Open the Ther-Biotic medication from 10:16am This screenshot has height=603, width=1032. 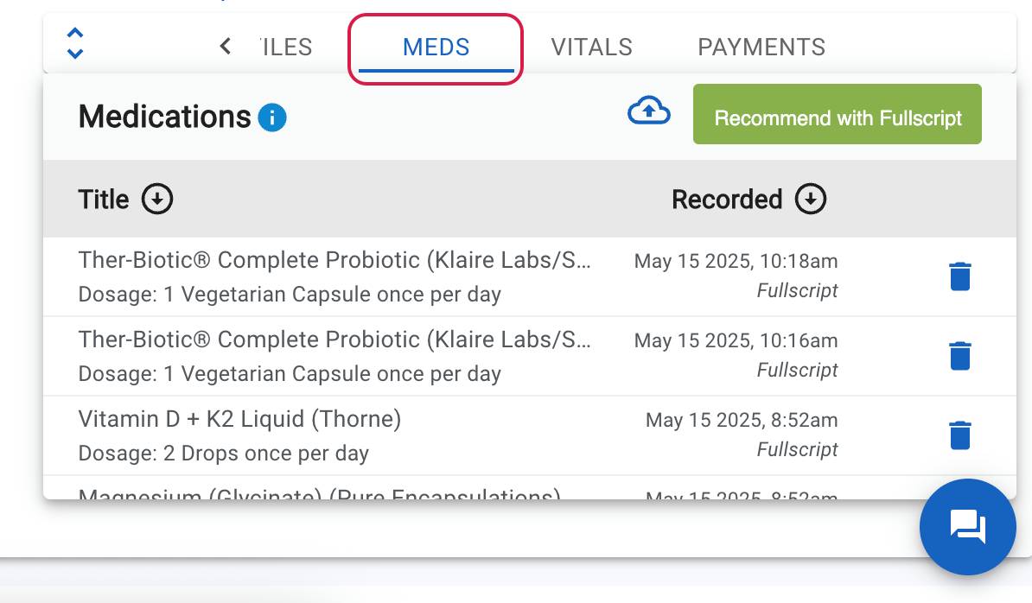(334, 356)
